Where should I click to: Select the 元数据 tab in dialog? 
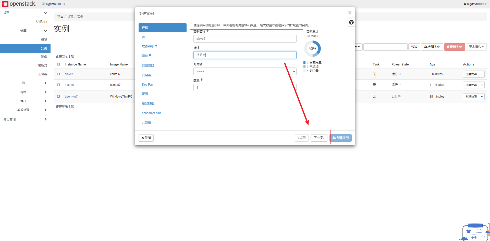point(146,123)
